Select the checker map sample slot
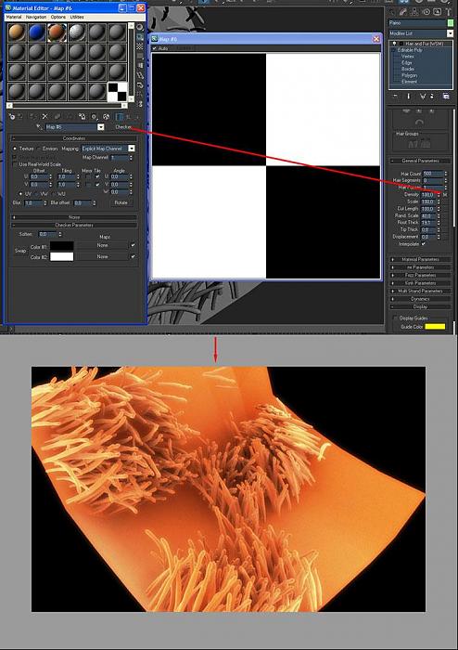This screenshot has height=650, width=458. pyautogui.click(x=117, y=92)
